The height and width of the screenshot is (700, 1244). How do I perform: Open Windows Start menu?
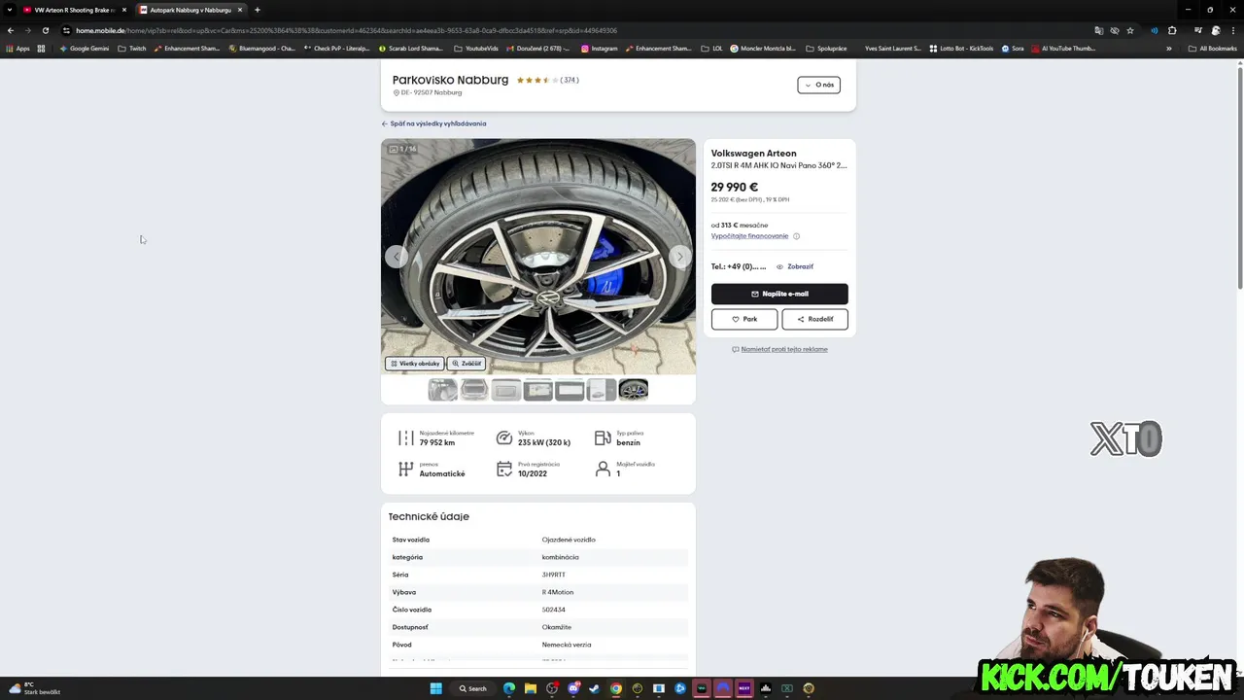point(435,688)
